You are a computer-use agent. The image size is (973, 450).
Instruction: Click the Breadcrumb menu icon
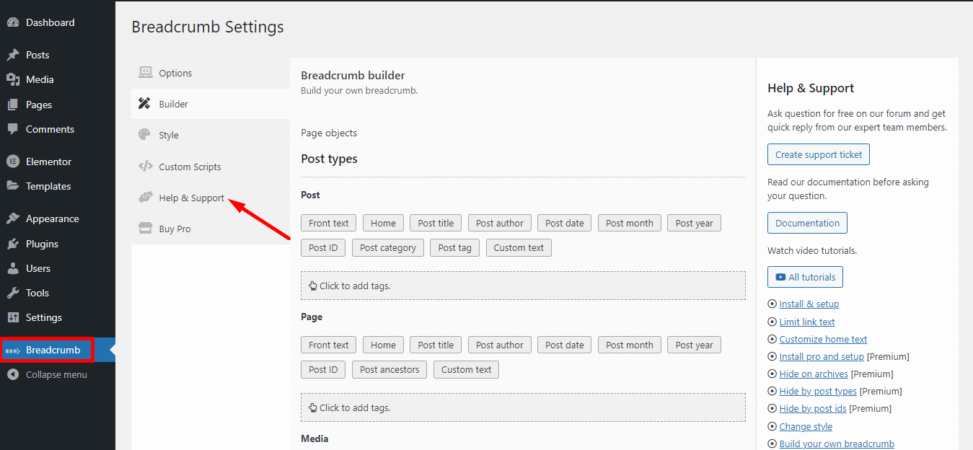[x=13, y=350]
